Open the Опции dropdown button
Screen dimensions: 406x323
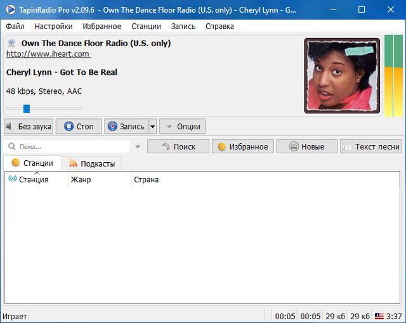182,126
